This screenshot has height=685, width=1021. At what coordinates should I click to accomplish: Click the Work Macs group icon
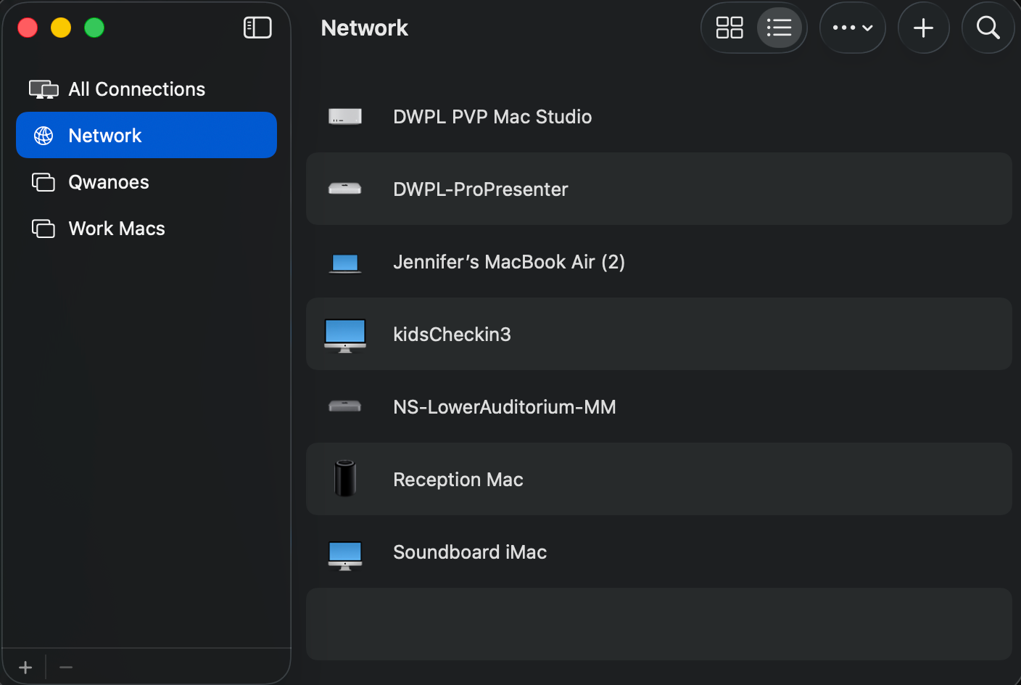pos(44,229)
